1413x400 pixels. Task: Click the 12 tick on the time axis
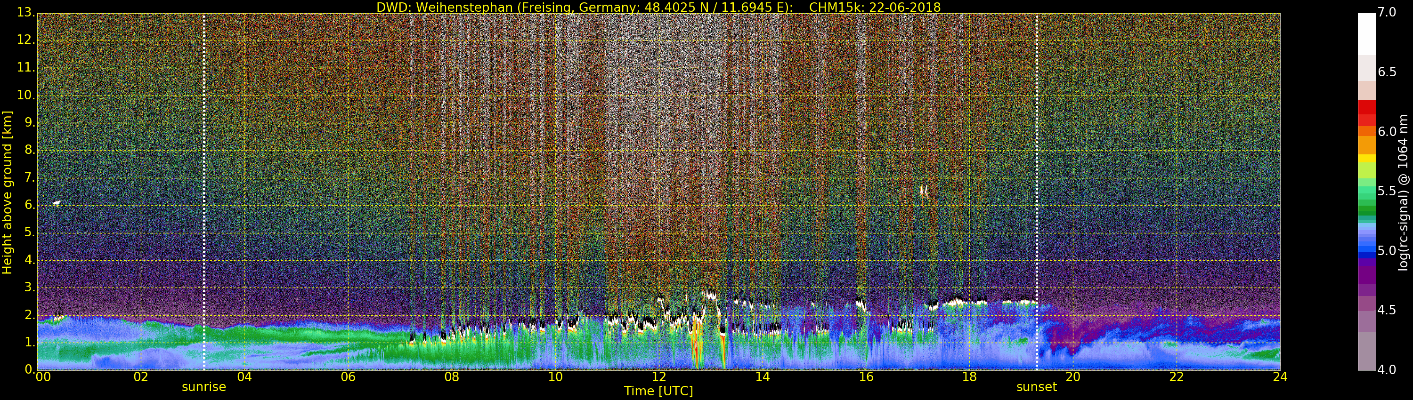[659, 377]
